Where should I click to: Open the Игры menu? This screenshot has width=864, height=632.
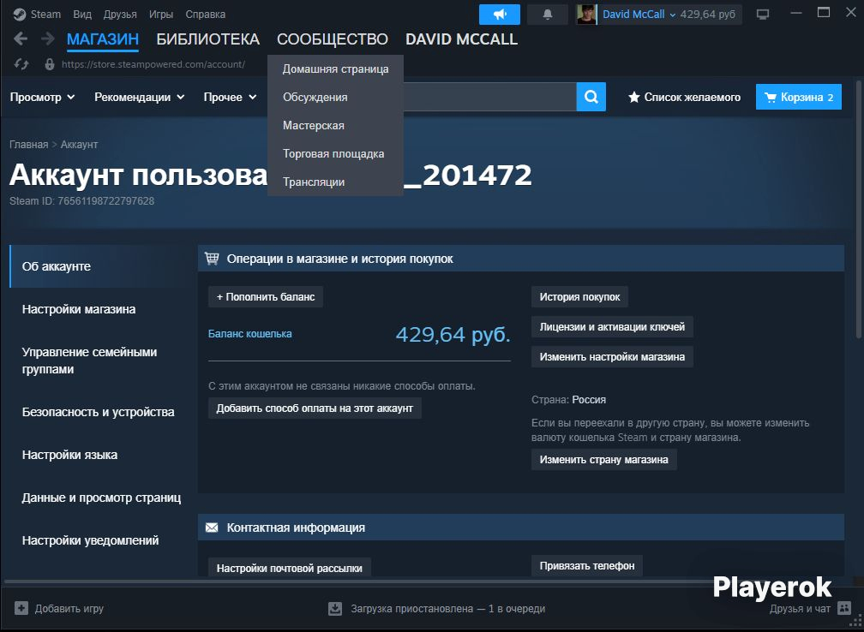tap(161, 15)
